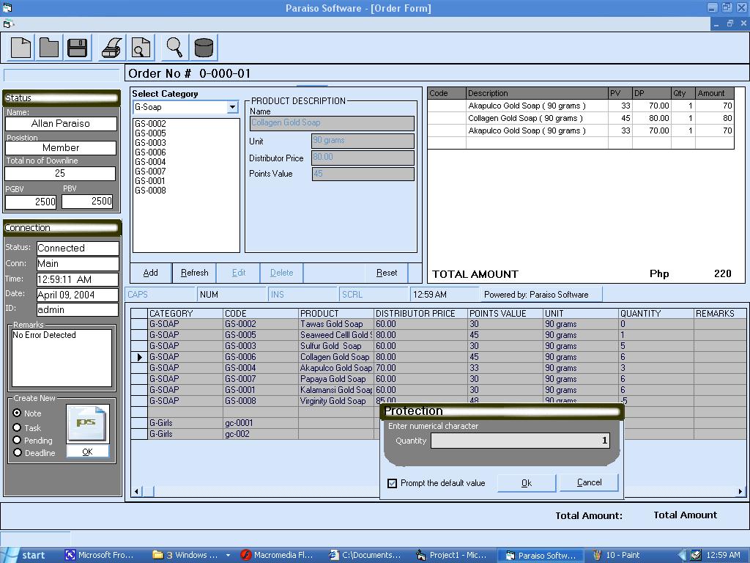Select GS-0005 in the code list
Screen dimensions: 750x563
pos(150,133)
